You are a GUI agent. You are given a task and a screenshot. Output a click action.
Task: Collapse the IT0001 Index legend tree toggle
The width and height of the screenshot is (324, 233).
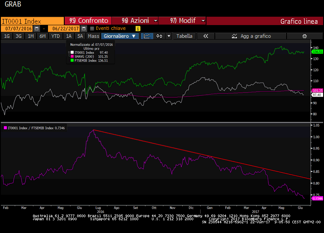(x=69, y=52)
